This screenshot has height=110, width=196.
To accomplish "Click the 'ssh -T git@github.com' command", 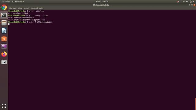I will coord(41,22).
